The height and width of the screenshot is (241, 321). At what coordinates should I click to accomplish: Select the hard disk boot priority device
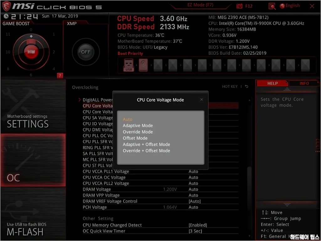click(143, 65)
